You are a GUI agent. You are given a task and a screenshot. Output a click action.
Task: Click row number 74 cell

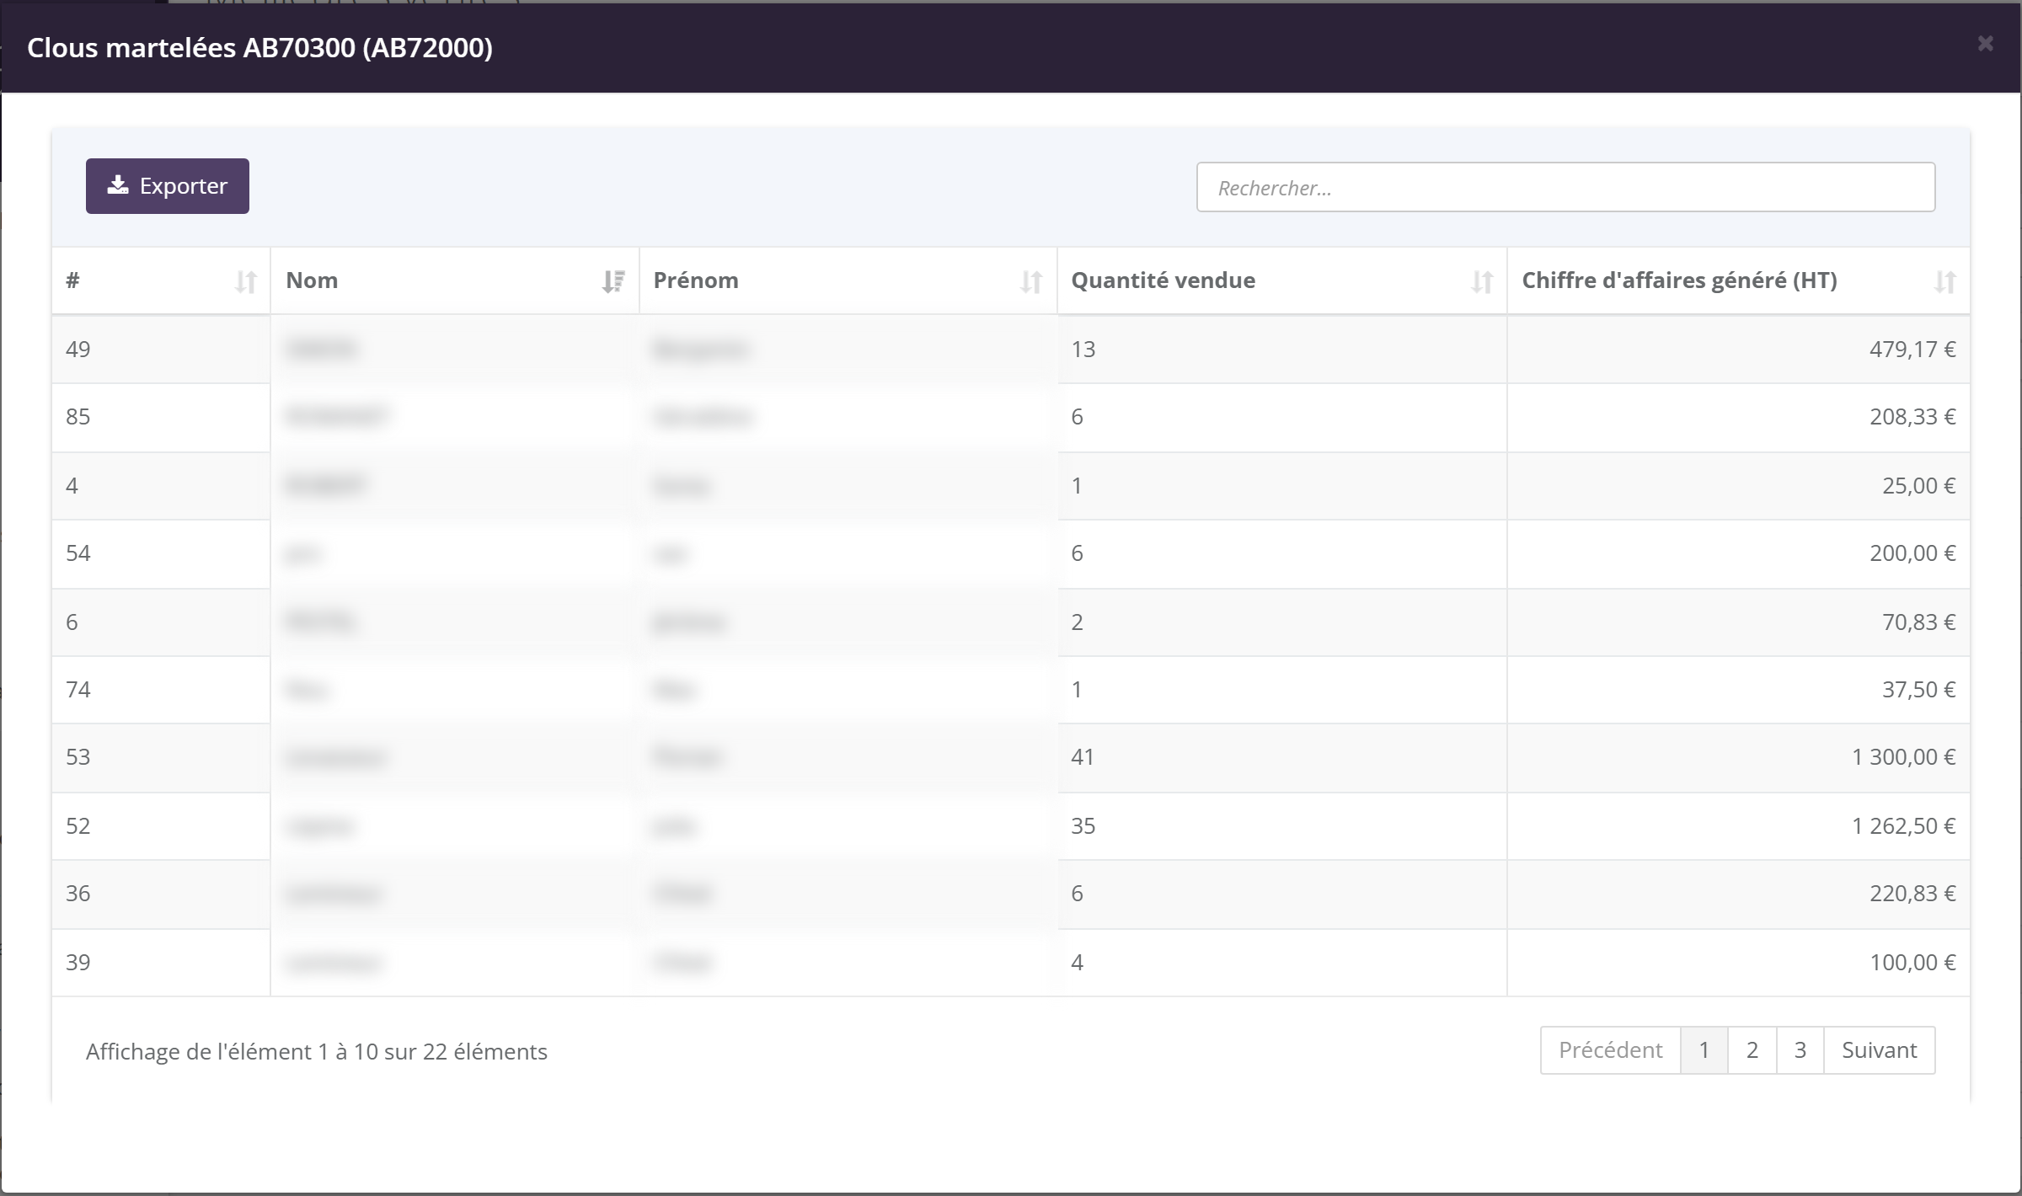[161, 690]
